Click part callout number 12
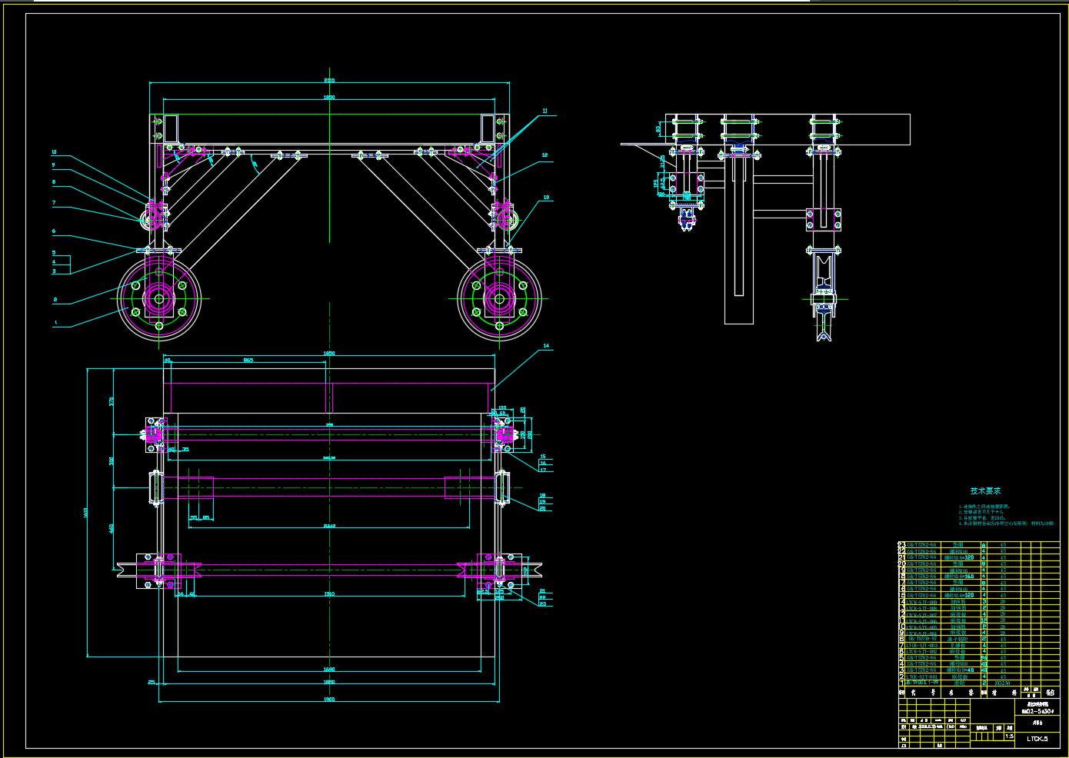The image size is (1069, 758). 544,155
